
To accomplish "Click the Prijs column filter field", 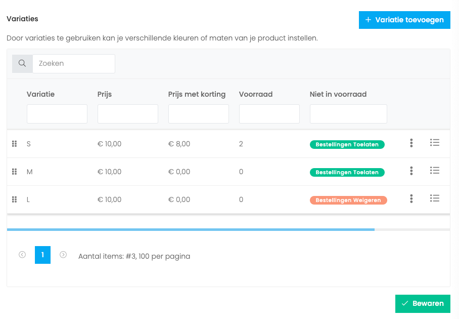I will click(x=128, y=114).
